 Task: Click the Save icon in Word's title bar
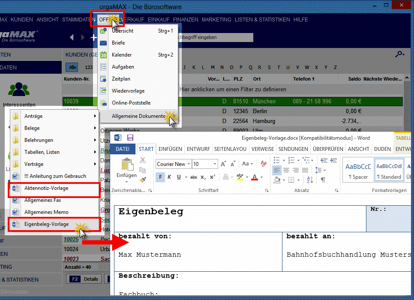pyautogui.click(x=130, y=138)
